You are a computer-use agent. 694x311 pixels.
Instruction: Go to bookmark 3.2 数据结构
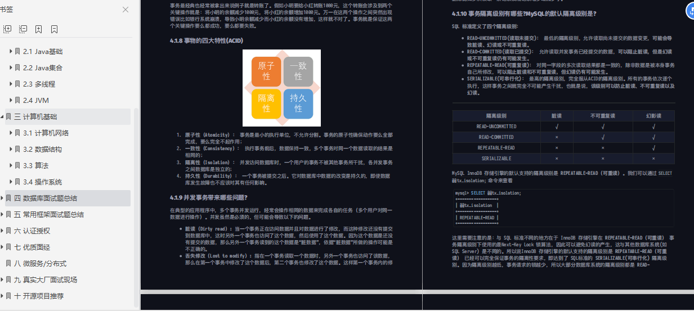point(42,149)
